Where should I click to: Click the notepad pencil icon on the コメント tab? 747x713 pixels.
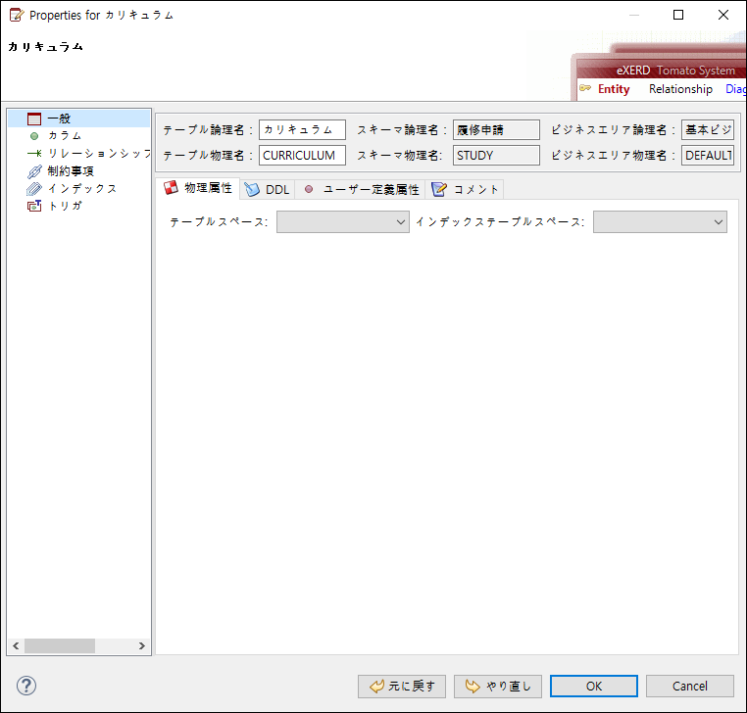[439, 189]
